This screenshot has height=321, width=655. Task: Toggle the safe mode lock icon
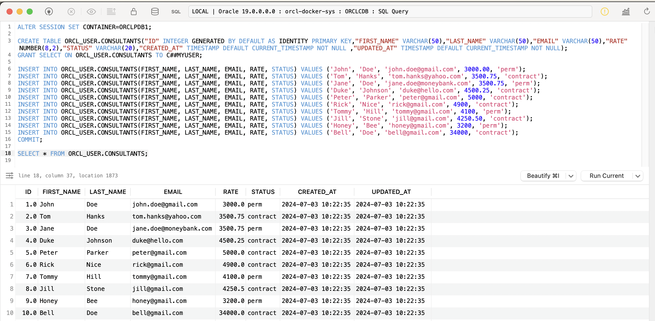click(133, 12)
